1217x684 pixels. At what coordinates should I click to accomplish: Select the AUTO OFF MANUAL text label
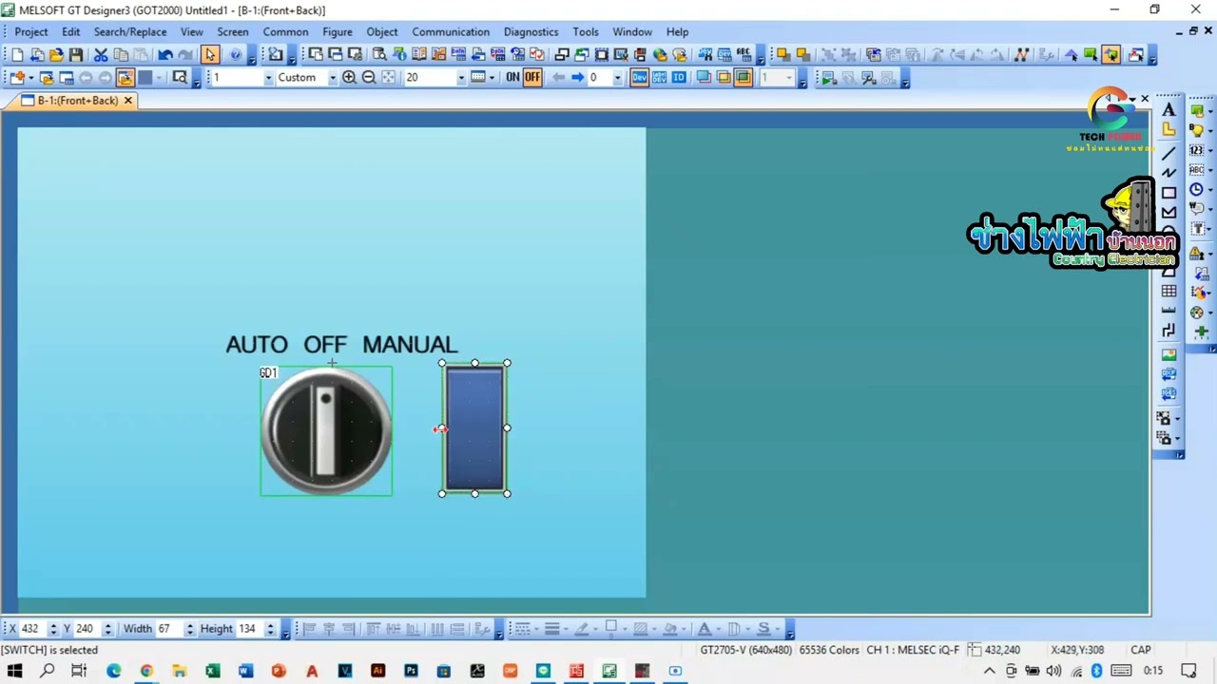(x=341, y=345)
